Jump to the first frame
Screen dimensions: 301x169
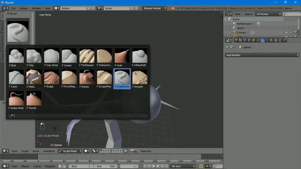145,166
